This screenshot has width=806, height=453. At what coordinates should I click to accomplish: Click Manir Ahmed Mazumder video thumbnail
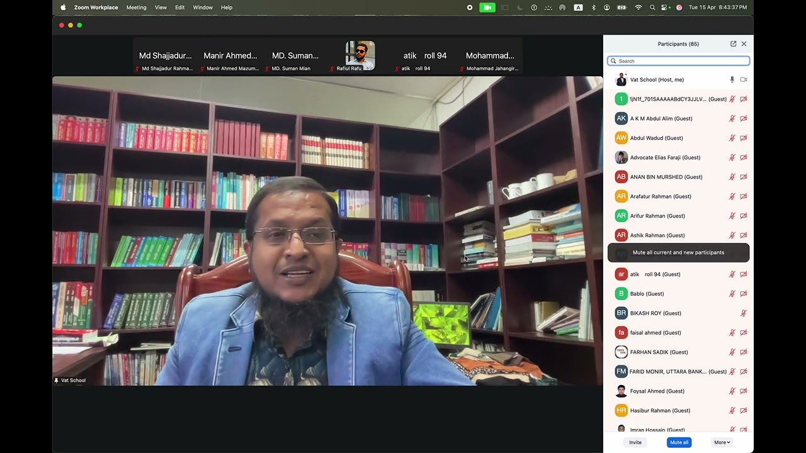pyautogui.click(x=230, y=57)
